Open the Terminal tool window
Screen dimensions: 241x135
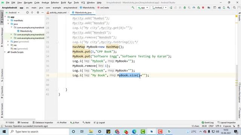point(23,123)
